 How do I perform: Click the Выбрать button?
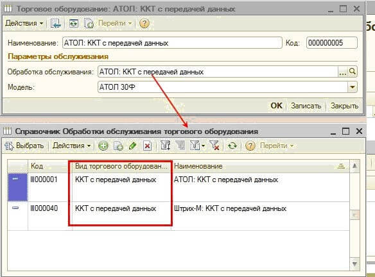pyautogui.click(x=24, y=146)
